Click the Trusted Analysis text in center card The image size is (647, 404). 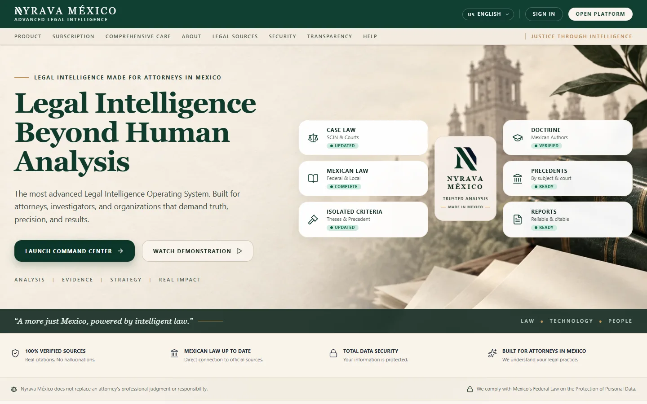(465, 199)
